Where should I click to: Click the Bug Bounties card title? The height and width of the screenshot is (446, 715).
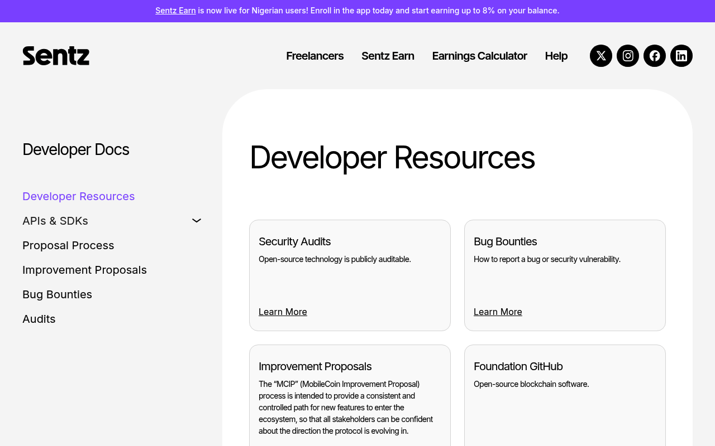tap(505, 241)
